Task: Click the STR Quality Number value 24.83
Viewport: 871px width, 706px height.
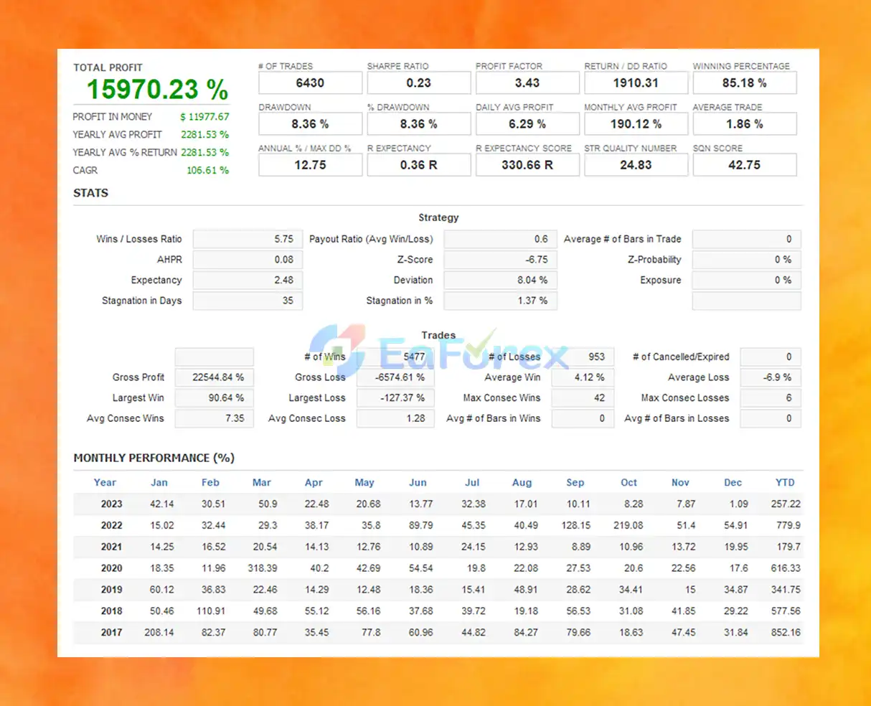Action: [x=636, y=164]
